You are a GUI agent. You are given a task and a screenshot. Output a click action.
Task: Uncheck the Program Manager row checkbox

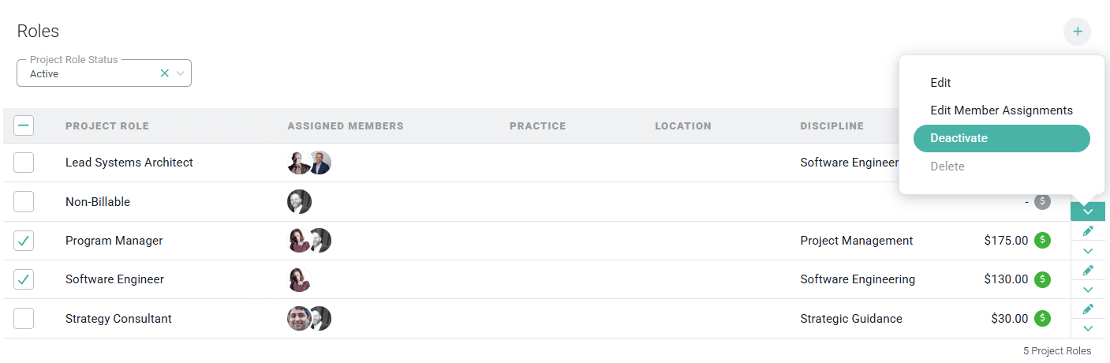24,241
